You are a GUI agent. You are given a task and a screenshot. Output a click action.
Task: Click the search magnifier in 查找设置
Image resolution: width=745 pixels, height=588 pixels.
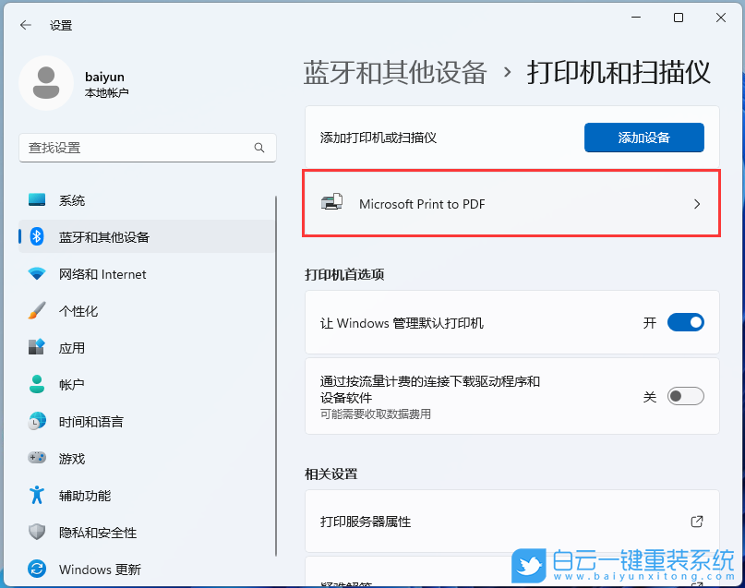(x=259, y=148)
